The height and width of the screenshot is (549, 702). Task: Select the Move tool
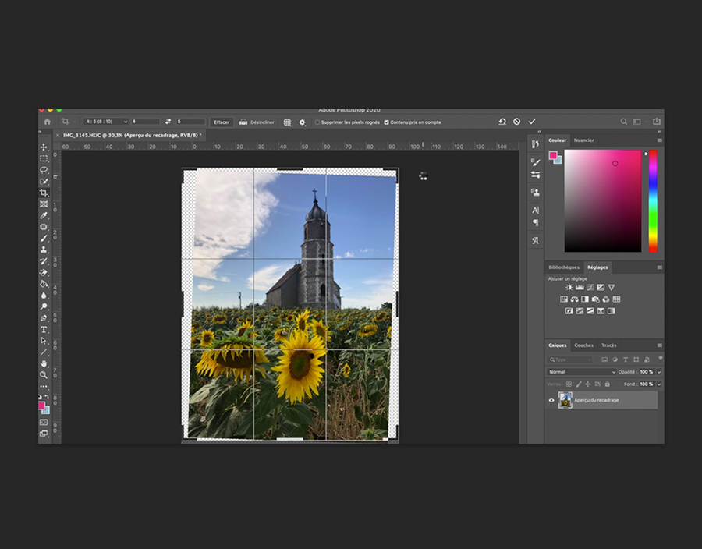(44, 147)
